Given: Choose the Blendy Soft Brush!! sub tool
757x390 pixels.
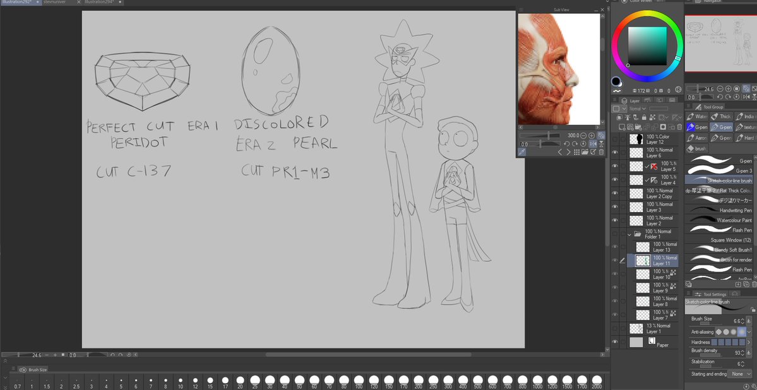Looking at the screenshot, I should coord(719,249).
